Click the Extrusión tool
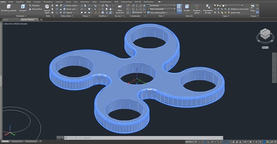The height and width of the screenshot is (144, 277). (23, 8)
